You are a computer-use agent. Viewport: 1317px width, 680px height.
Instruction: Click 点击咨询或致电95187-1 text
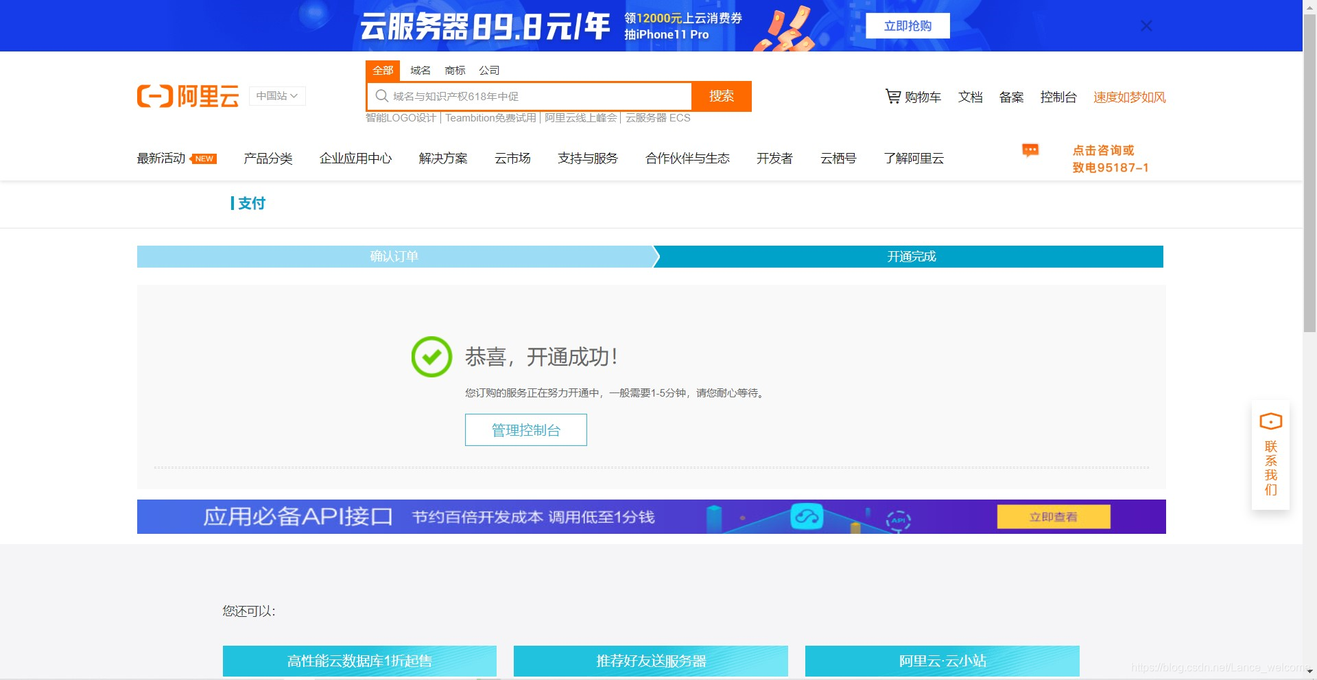click(x=1111, y=159)
